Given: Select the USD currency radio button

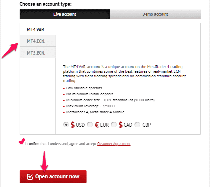Looking at the screenshot, I should 66,125.
